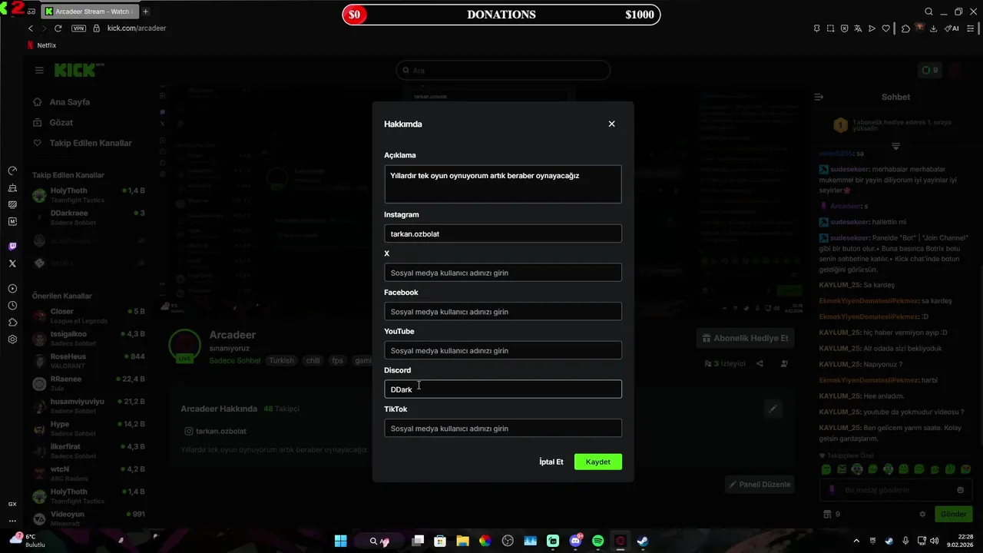This screenshot has height=553, width=983.
Task: Add page to bookmarks heart icon
Action: [x=885, y=28]
